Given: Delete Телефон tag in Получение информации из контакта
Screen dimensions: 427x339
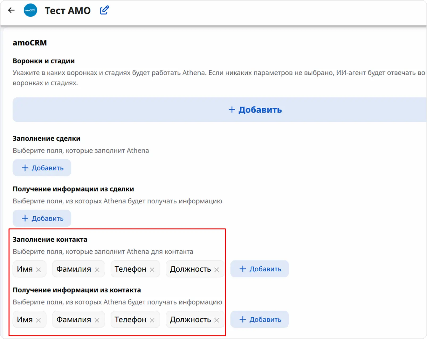Looking at the screenshot, I should [x=152, y=320].
